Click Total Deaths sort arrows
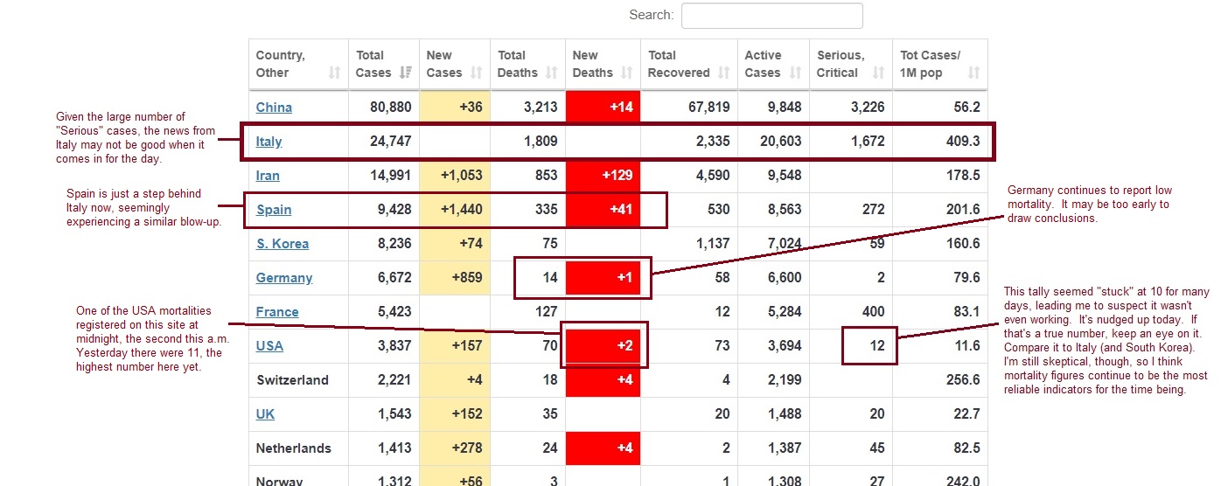1228x486 pixels. pos(553,73)
